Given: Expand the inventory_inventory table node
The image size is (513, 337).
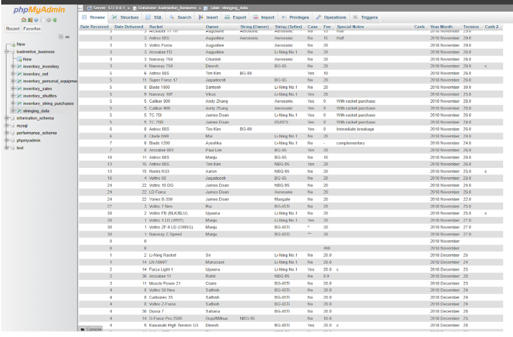Looking at the screenshot, I should (13, 66).
